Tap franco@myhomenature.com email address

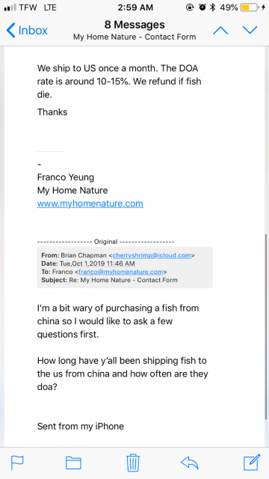tap(121, 272)
